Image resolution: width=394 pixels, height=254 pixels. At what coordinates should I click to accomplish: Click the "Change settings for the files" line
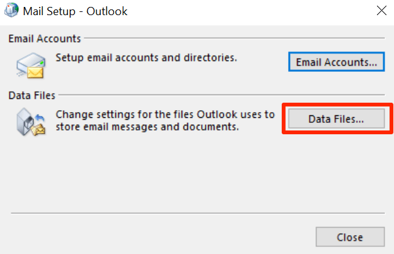(x=165, y=115)
